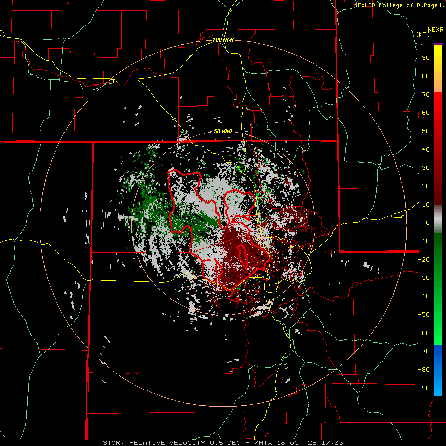Click the NEXR label near scale top
This screenshot has height=446, width=446.
[x=436, y=30]
